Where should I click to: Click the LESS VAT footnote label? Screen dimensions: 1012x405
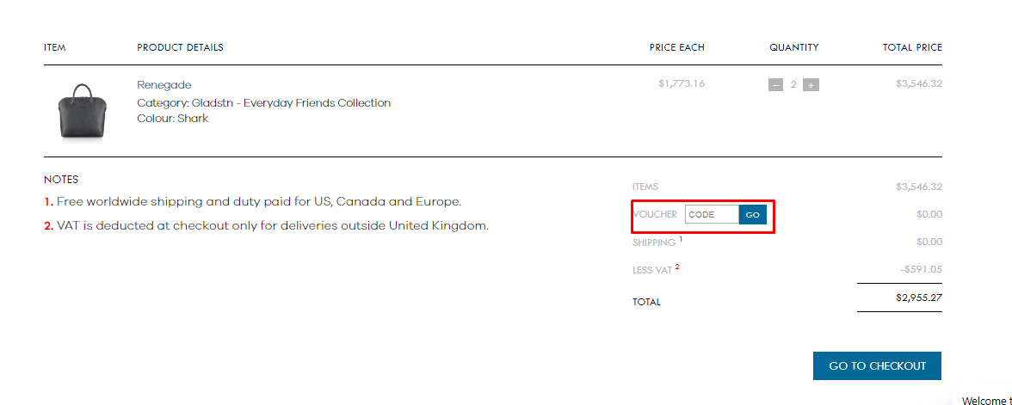pos(656,270)
